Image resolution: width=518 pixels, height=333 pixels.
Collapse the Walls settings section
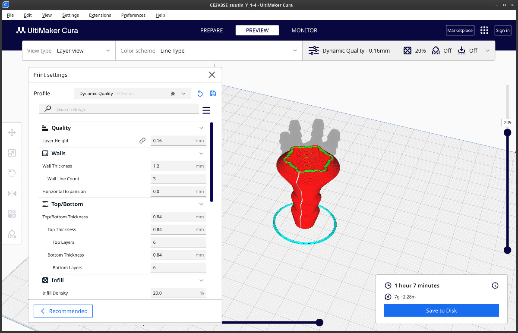[x=201, y=154]
